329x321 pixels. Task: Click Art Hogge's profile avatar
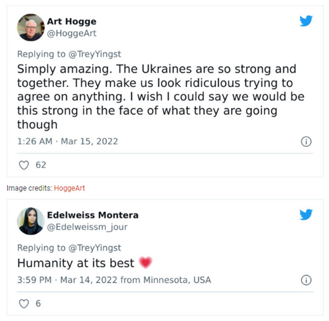pyautogui.click(x=31, y=28)
